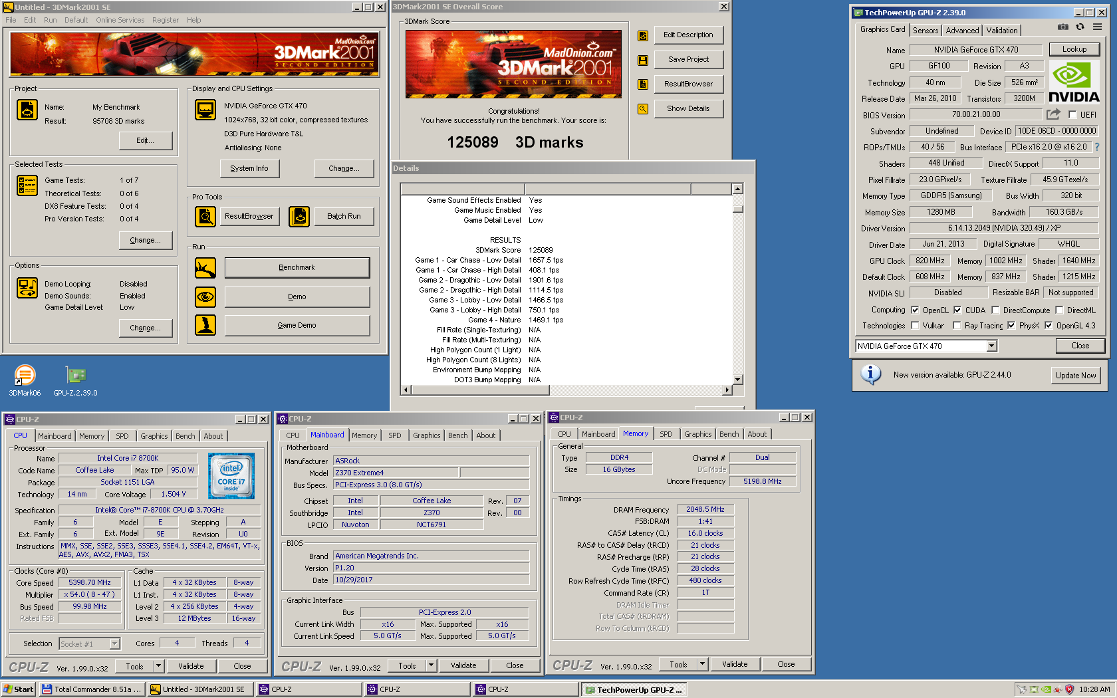Click the ResultBrowser icon in score window
1117x698 pixels.
tap(643, 84)
